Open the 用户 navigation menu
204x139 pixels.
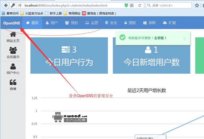coord(52,23)
